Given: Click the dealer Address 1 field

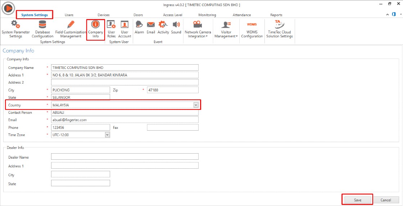Looking at the screenshot, I should [x=125, y=165].
